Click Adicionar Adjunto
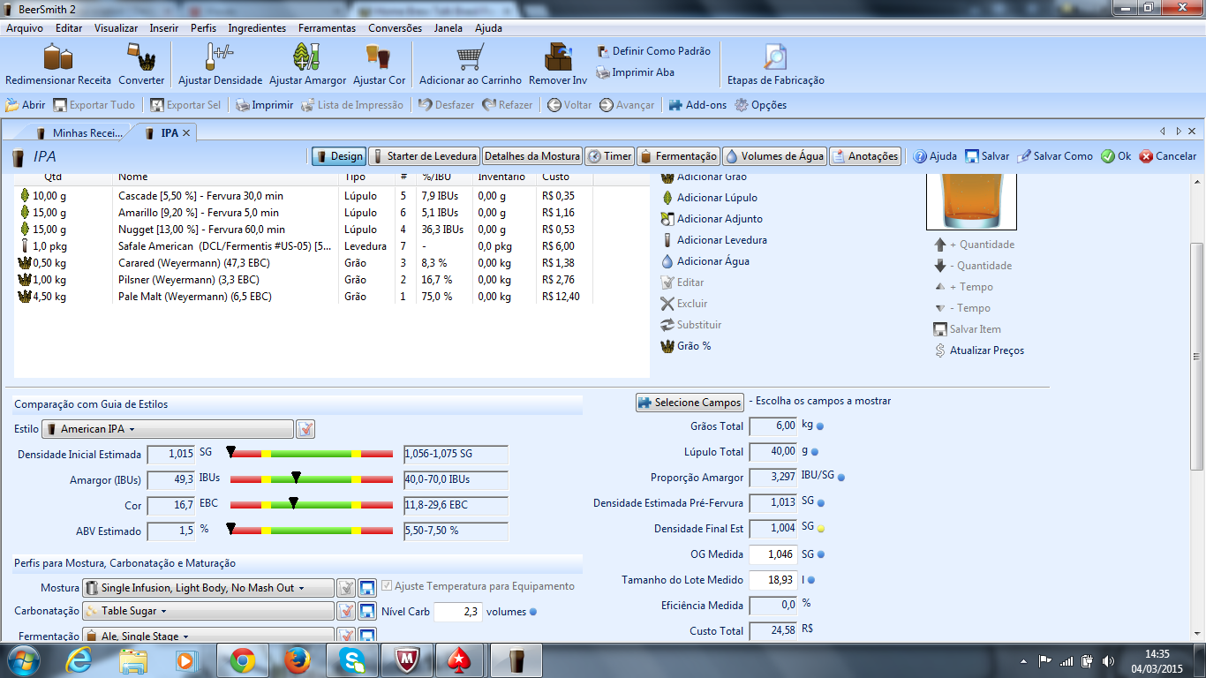Screen dimensions: 1206x678 tap(712, 219)
